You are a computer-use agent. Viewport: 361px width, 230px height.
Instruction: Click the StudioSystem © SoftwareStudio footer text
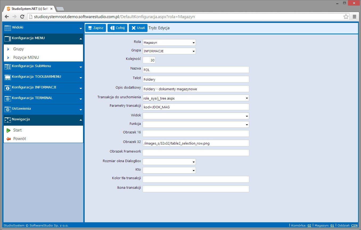point(36,225)
